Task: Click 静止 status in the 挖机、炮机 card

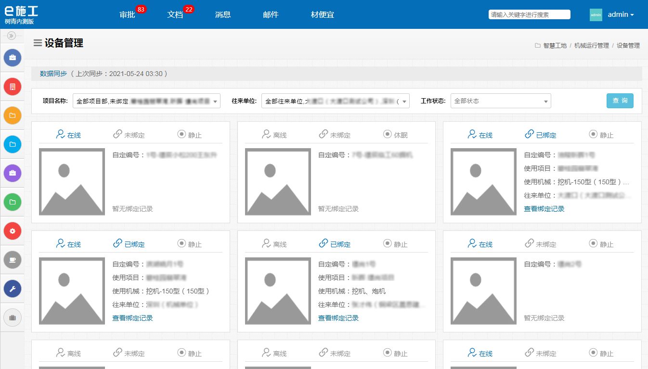Action: click(396, 244)
